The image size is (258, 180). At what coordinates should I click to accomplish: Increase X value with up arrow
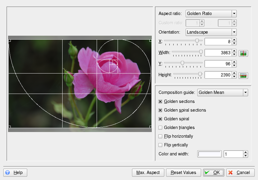pos(234,40)
